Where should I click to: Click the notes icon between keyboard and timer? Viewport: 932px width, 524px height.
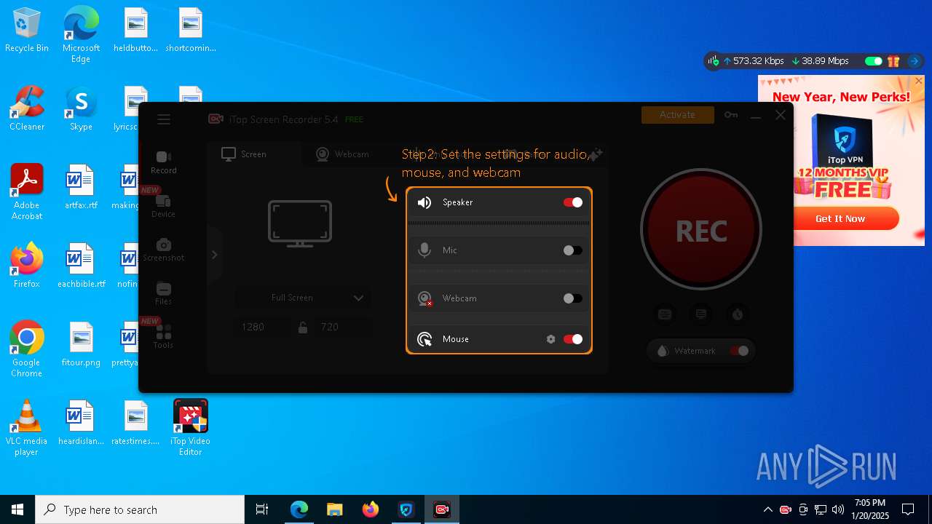click(701, 314)
